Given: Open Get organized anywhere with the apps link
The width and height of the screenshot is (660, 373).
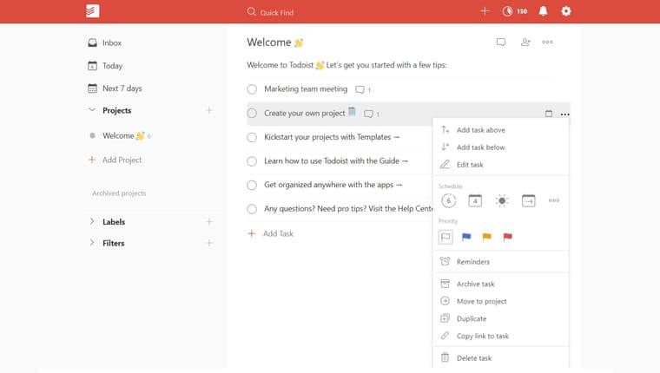Looking at the screenshot, I should tap(333, 185).
